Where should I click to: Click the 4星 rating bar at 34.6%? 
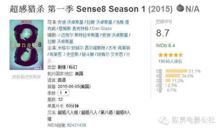(x=173, y=76)
